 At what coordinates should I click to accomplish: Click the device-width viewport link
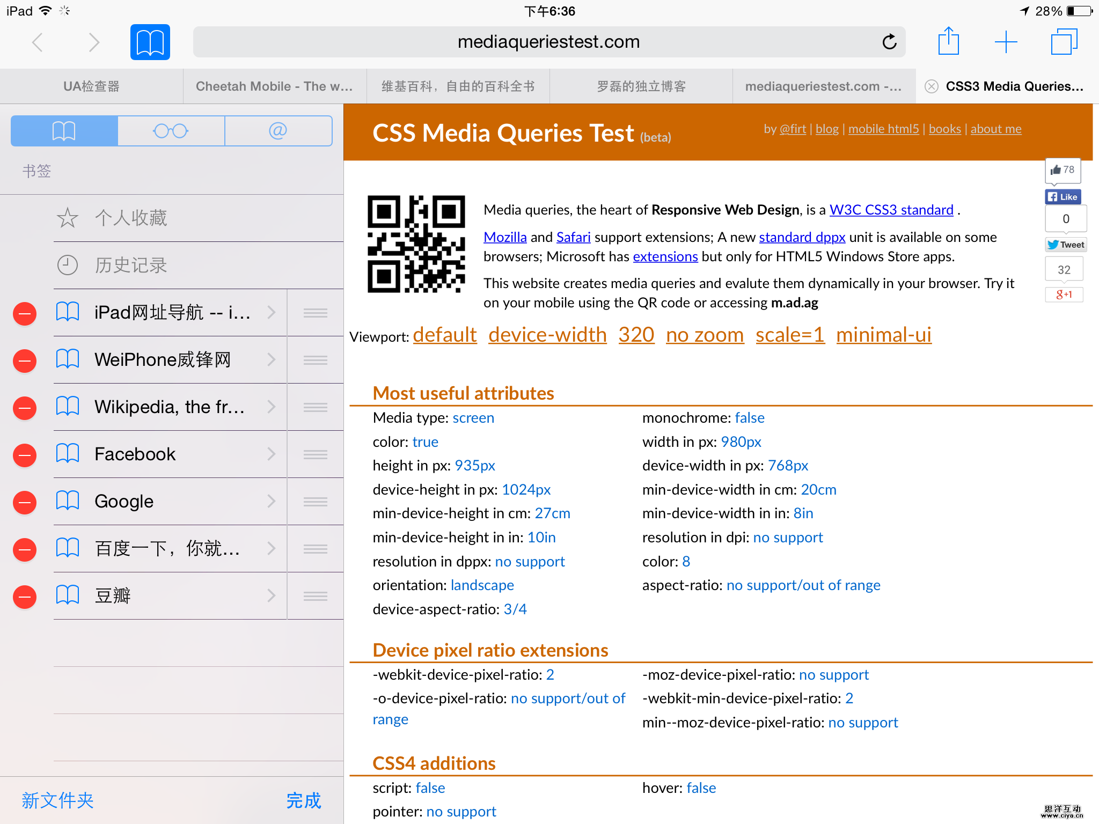(x=547, y=335)
